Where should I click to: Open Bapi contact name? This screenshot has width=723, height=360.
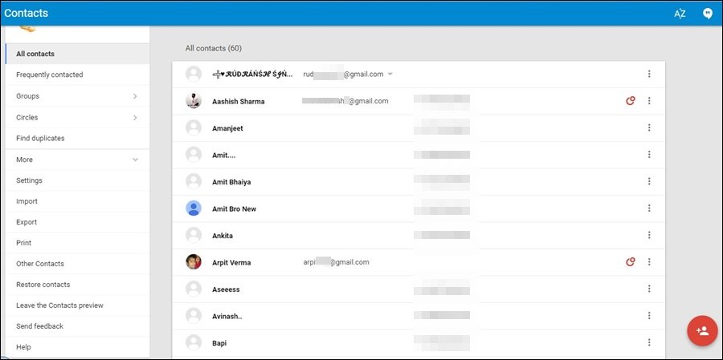coord(219,343)
